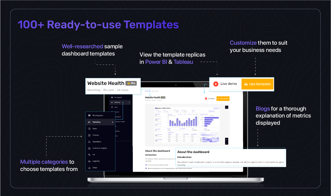331x196 pixels.
Task: Click the Marketing breadcrumb link
Action: (147, 91)
